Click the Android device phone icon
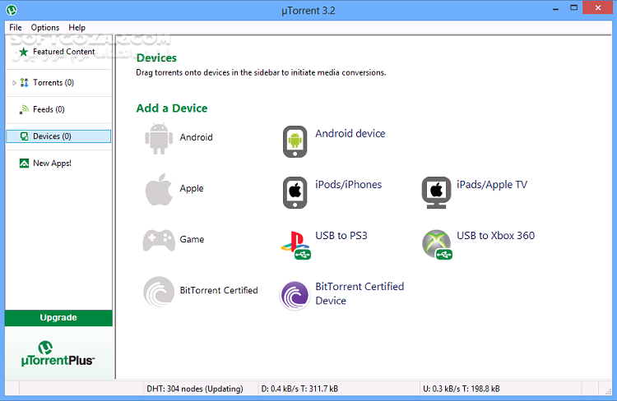The height and width of the screenshot is (401, 617). pyautogui.click(x=295, y=141)
